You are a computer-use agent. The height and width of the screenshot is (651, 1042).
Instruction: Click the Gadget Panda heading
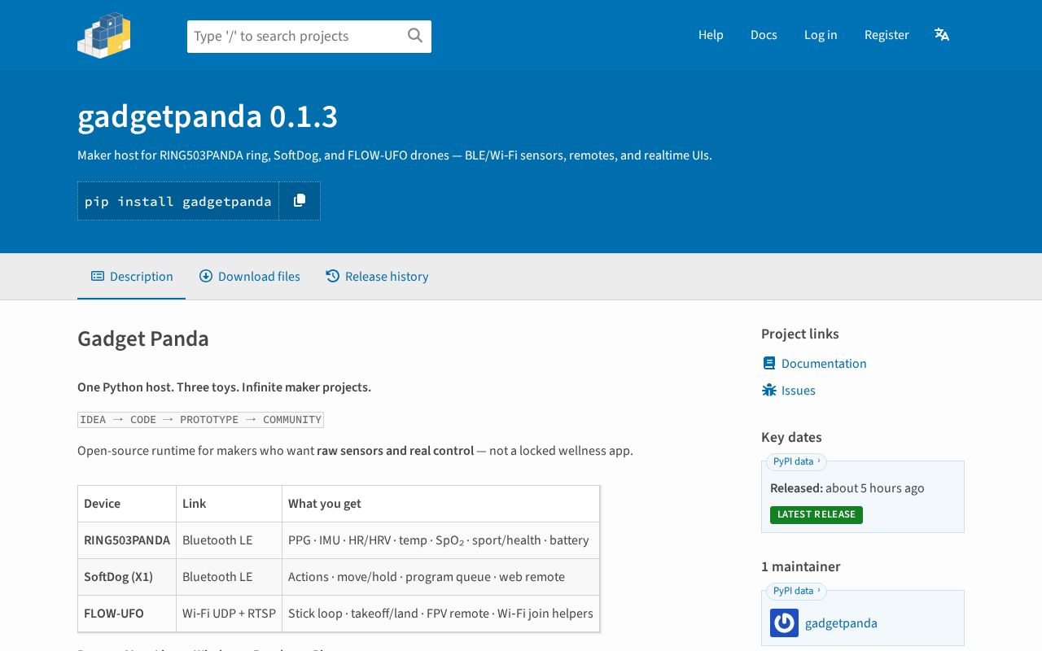pyautogui.click(x=143, y=339)
